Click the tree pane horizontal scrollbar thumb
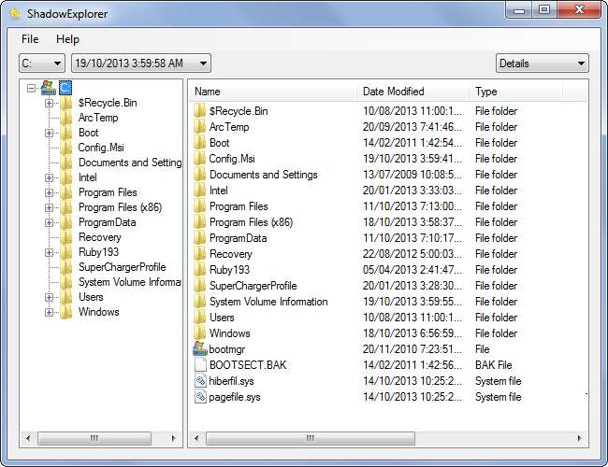 pos(94,438)
